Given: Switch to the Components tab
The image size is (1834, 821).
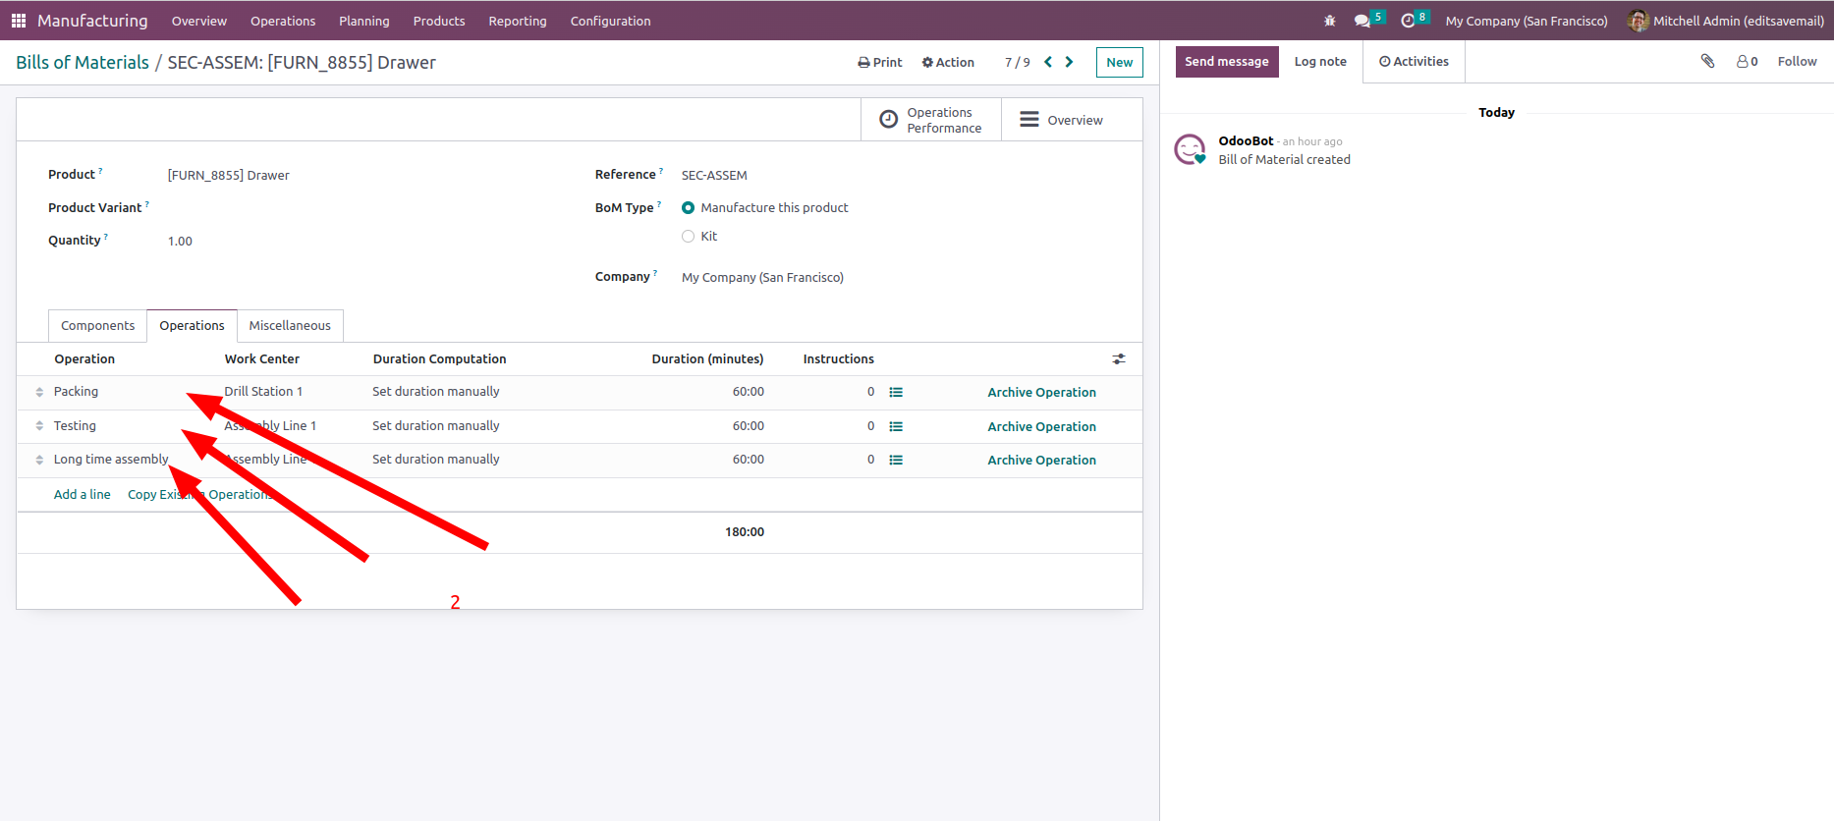Looking at the screenshot, I should (97, 326).
